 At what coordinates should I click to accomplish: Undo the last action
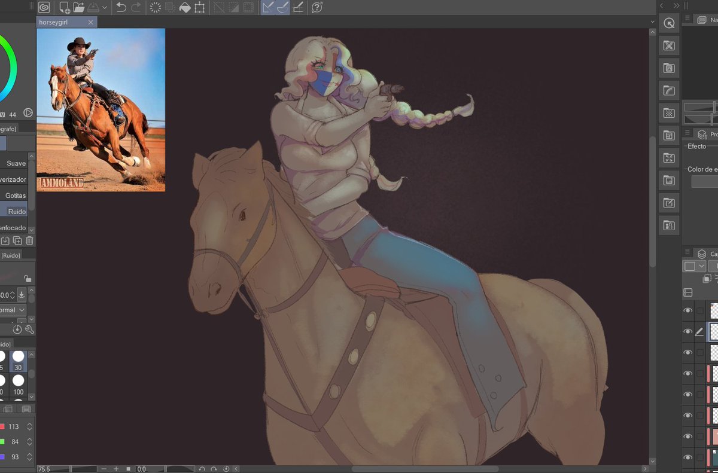pyautogui.click(x=121, y=7)
